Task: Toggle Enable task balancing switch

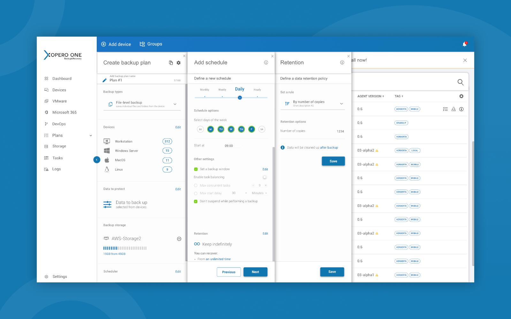Action: 264,177
